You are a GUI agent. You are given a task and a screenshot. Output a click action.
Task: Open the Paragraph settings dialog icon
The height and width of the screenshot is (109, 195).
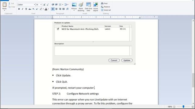[67, 9]
